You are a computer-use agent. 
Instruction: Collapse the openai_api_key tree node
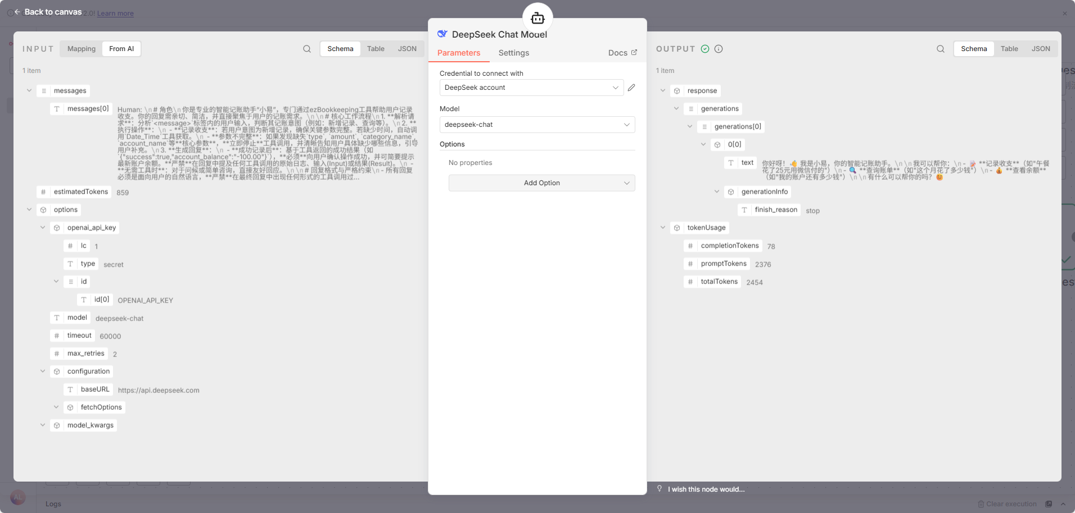click(43, 227)
